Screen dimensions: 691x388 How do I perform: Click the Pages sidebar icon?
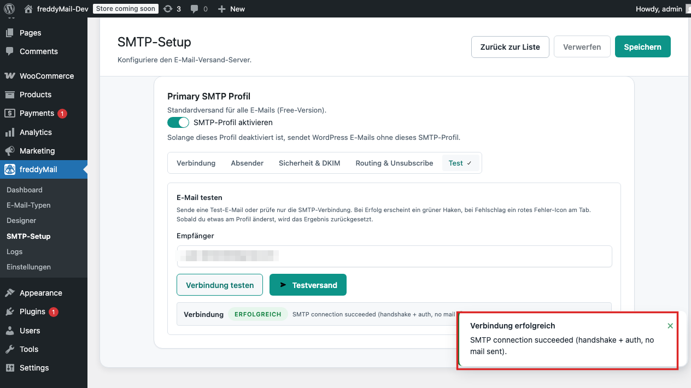coord(9,33)
